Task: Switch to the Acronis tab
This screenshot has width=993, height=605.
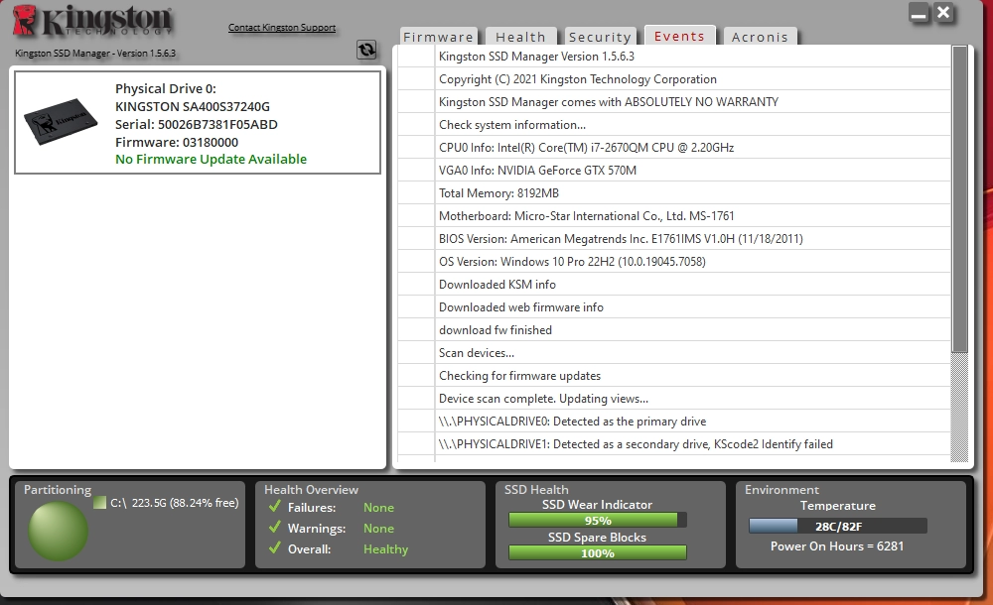Action: point(760,37)
